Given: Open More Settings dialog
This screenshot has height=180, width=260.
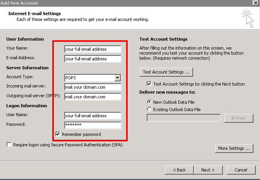Looking at the screenshot, I should 234,148.
